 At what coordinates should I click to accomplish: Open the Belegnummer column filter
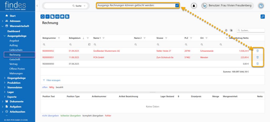coord(59,38)
